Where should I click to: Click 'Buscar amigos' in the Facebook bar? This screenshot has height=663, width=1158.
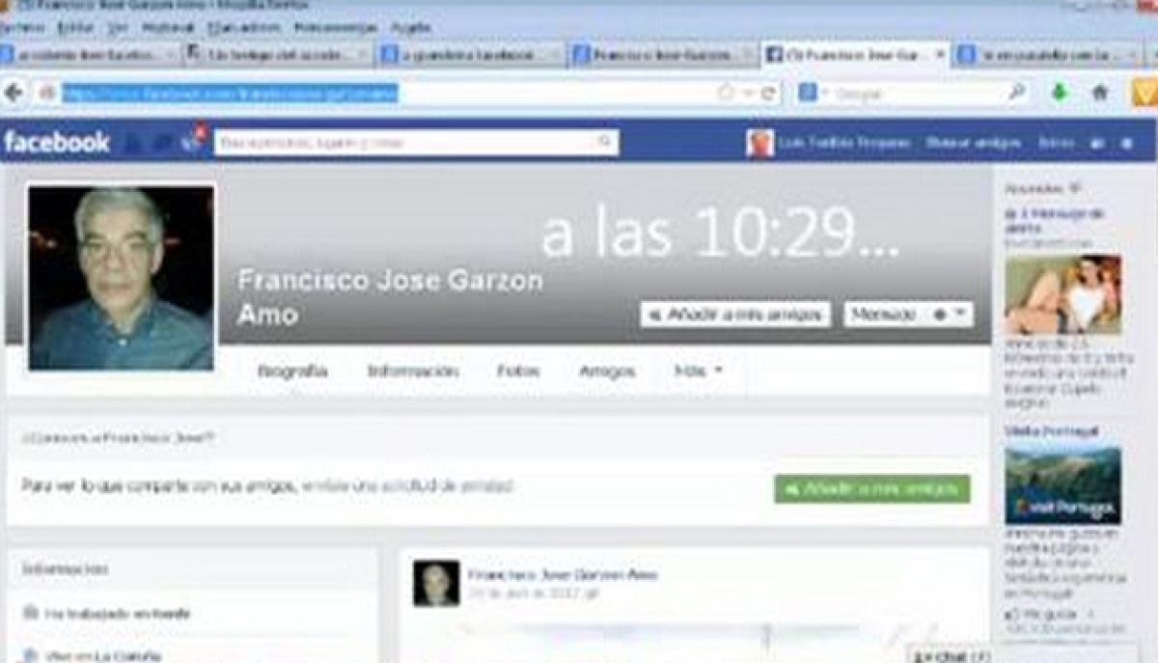974,143
